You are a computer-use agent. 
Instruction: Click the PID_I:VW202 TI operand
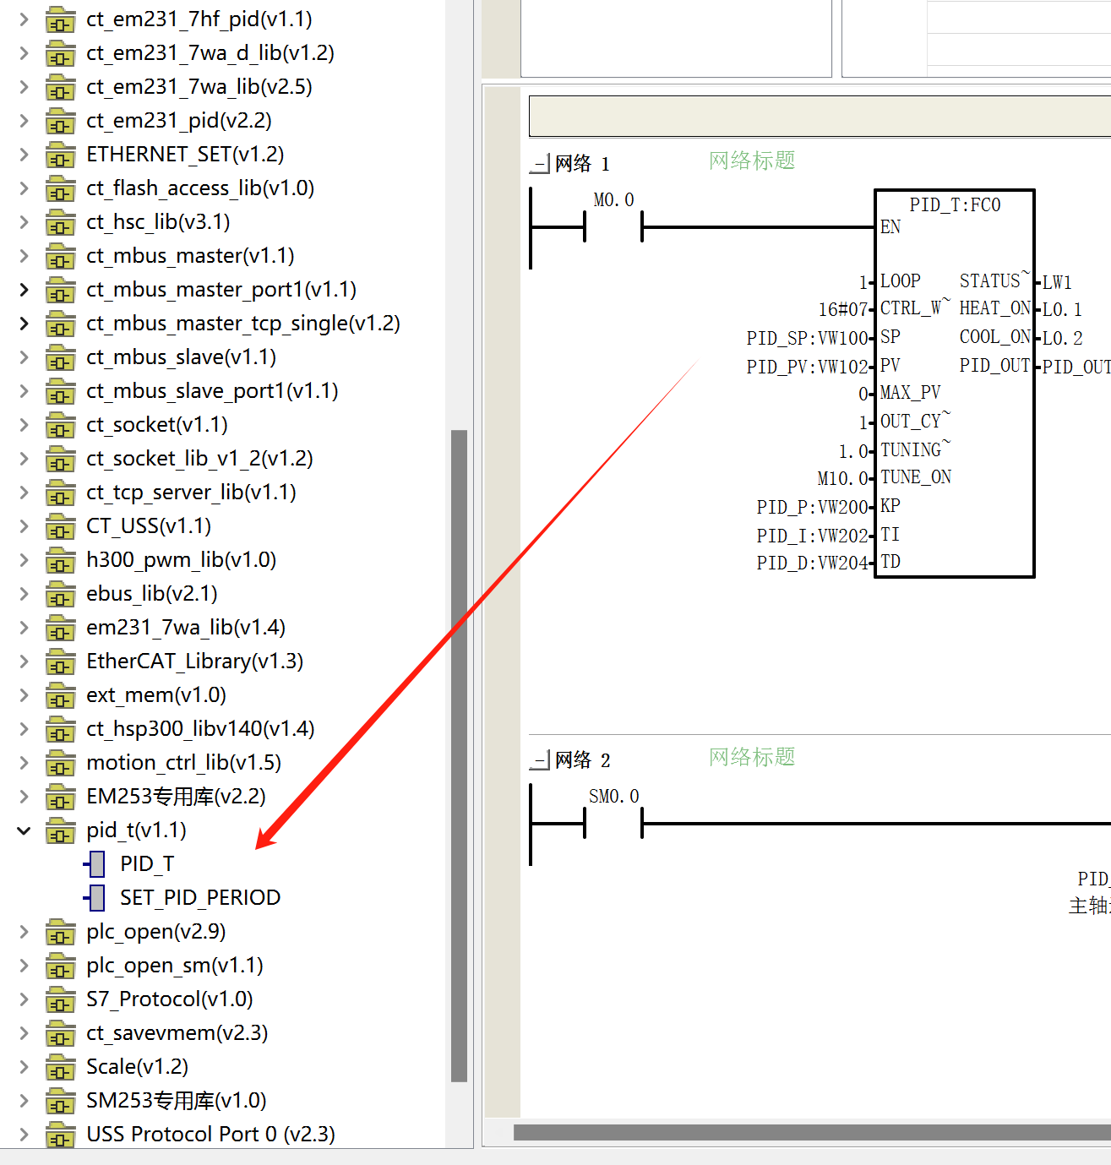812,536
